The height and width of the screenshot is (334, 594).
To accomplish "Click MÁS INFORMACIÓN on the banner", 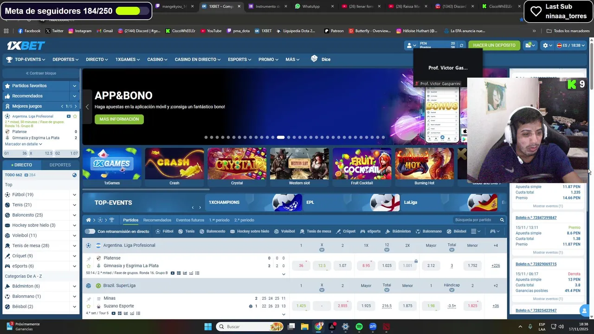I will tap(119, 119).
